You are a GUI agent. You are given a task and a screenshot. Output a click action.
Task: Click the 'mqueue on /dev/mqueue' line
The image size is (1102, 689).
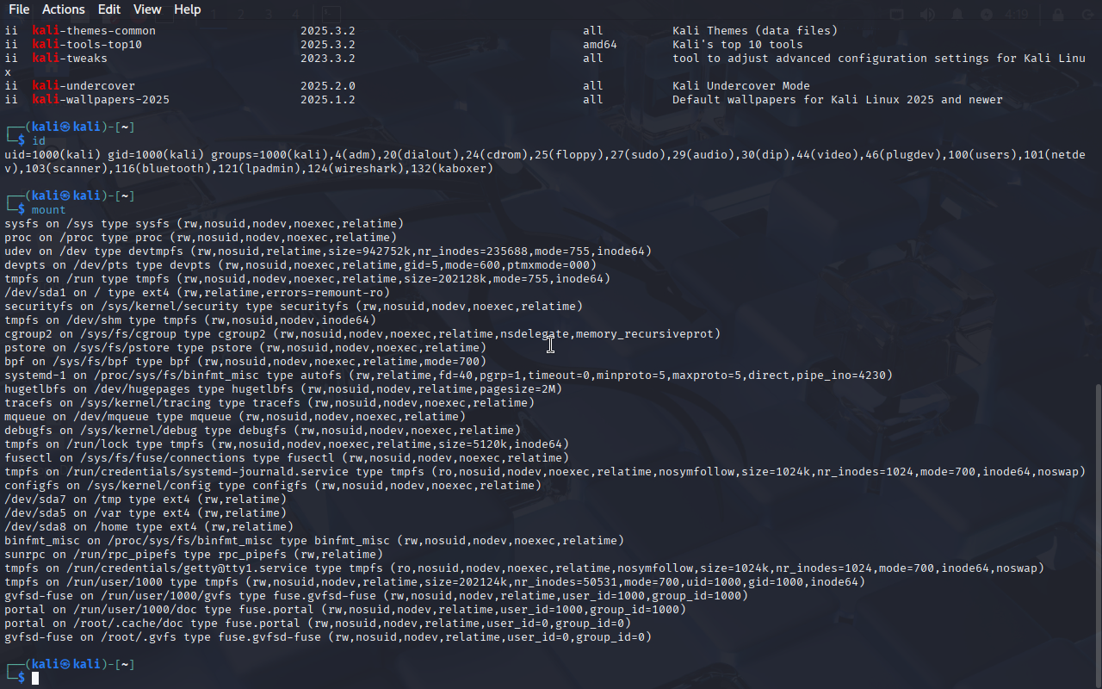235,417
